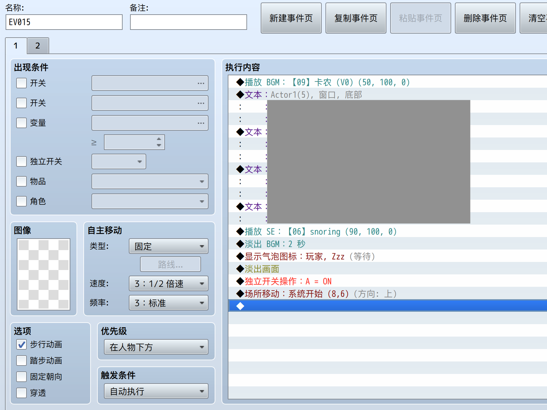Screen dimensions: 547x410
Task: Click the 路线... route button
Action: pos(171,264)
